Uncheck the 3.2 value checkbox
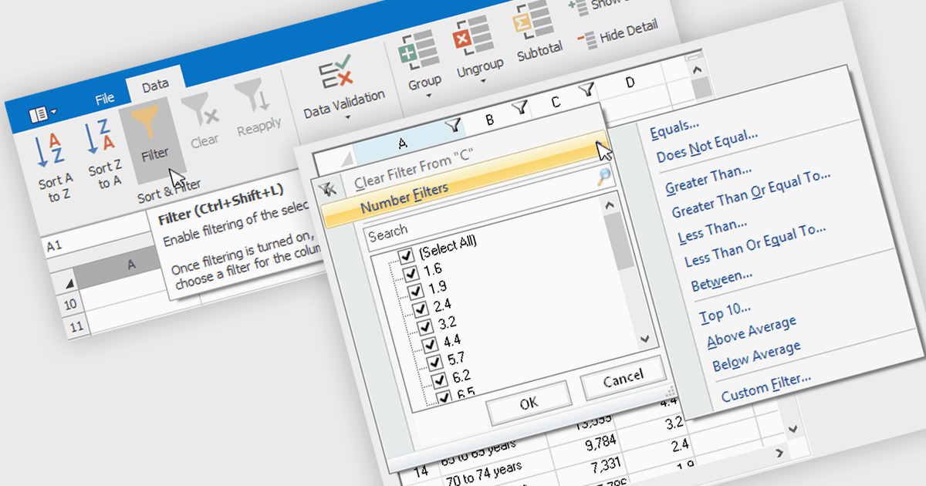 pos(425,327)
